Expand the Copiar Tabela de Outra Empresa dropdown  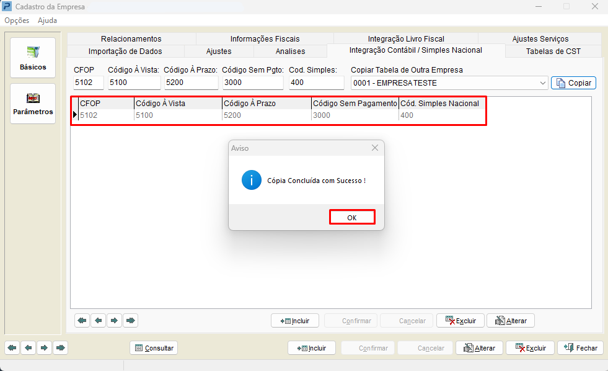[x=542, y=83]
